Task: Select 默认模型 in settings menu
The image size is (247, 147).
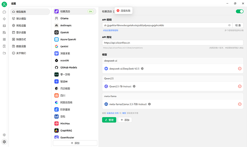Action: 30,19
